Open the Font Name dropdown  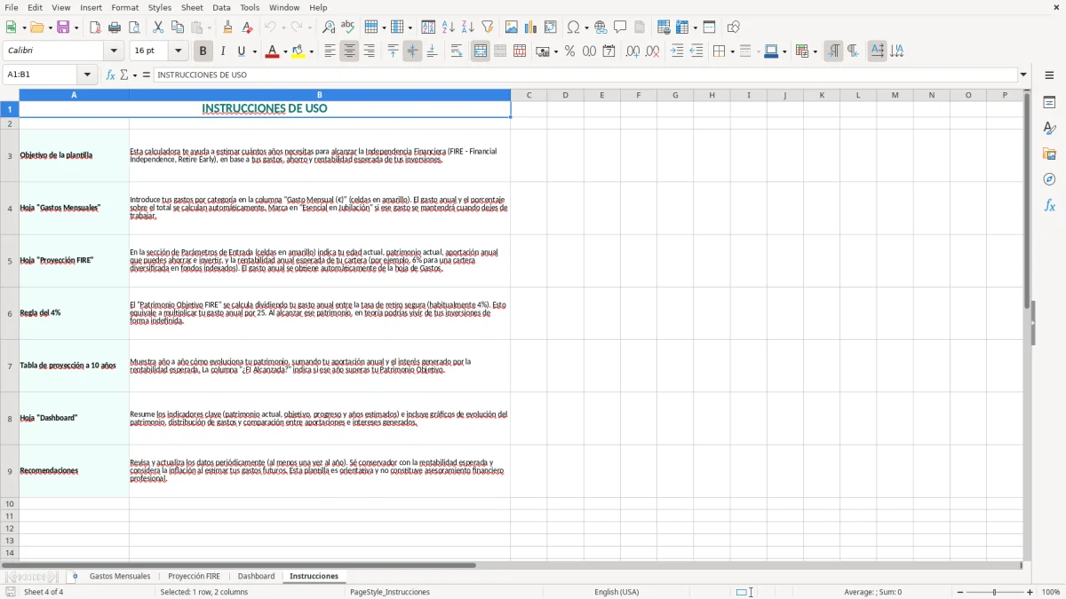(x=113, y=51)
